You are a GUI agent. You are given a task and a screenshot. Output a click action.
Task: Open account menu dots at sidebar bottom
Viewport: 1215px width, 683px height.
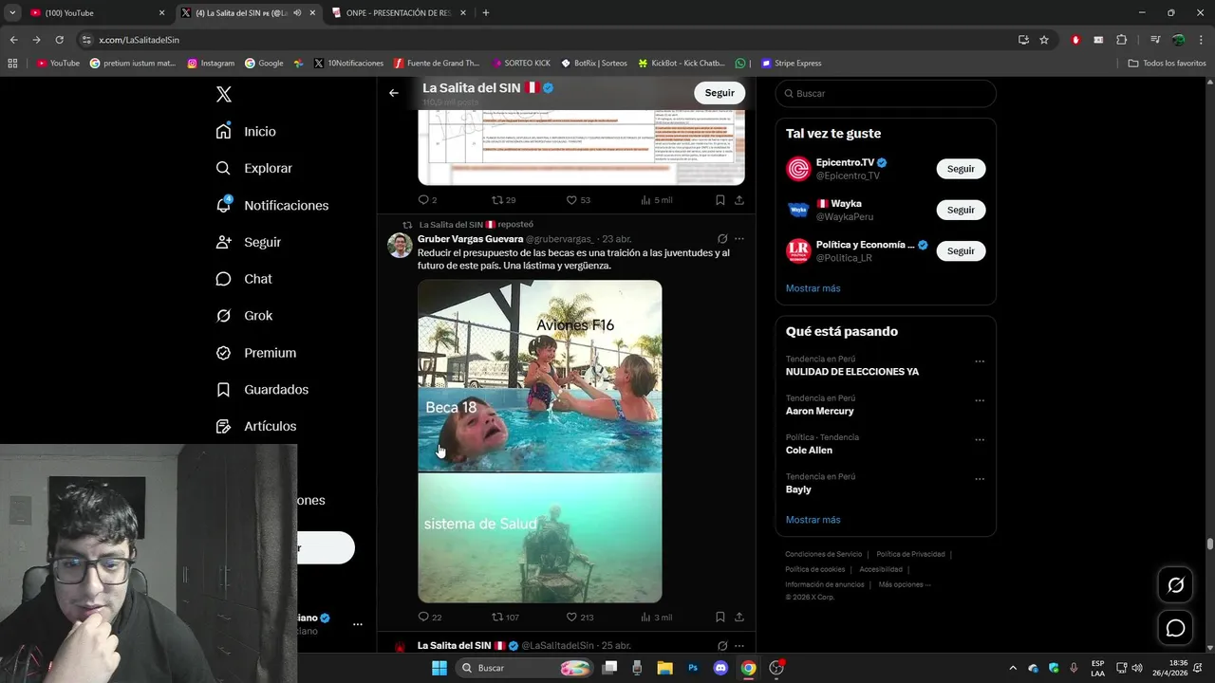coord(358,624)
